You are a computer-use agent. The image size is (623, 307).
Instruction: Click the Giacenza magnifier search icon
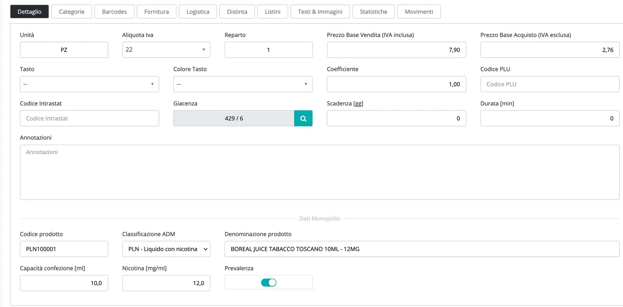click(303, 118)
